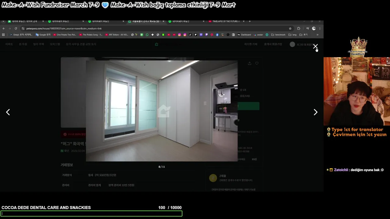390x219 pixels.
Task: Open the tab search dropdown
Action: [x=3, y=21]
